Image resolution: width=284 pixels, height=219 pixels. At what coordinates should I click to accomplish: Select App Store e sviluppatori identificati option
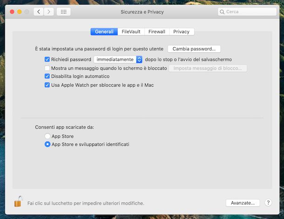coord(47,144)
